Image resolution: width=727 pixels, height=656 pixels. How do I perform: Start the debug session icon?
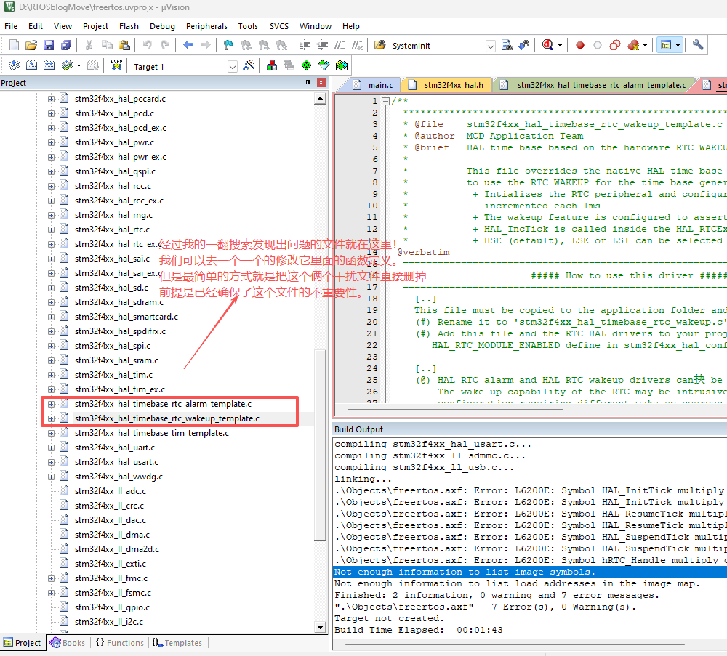coord(548,45)
